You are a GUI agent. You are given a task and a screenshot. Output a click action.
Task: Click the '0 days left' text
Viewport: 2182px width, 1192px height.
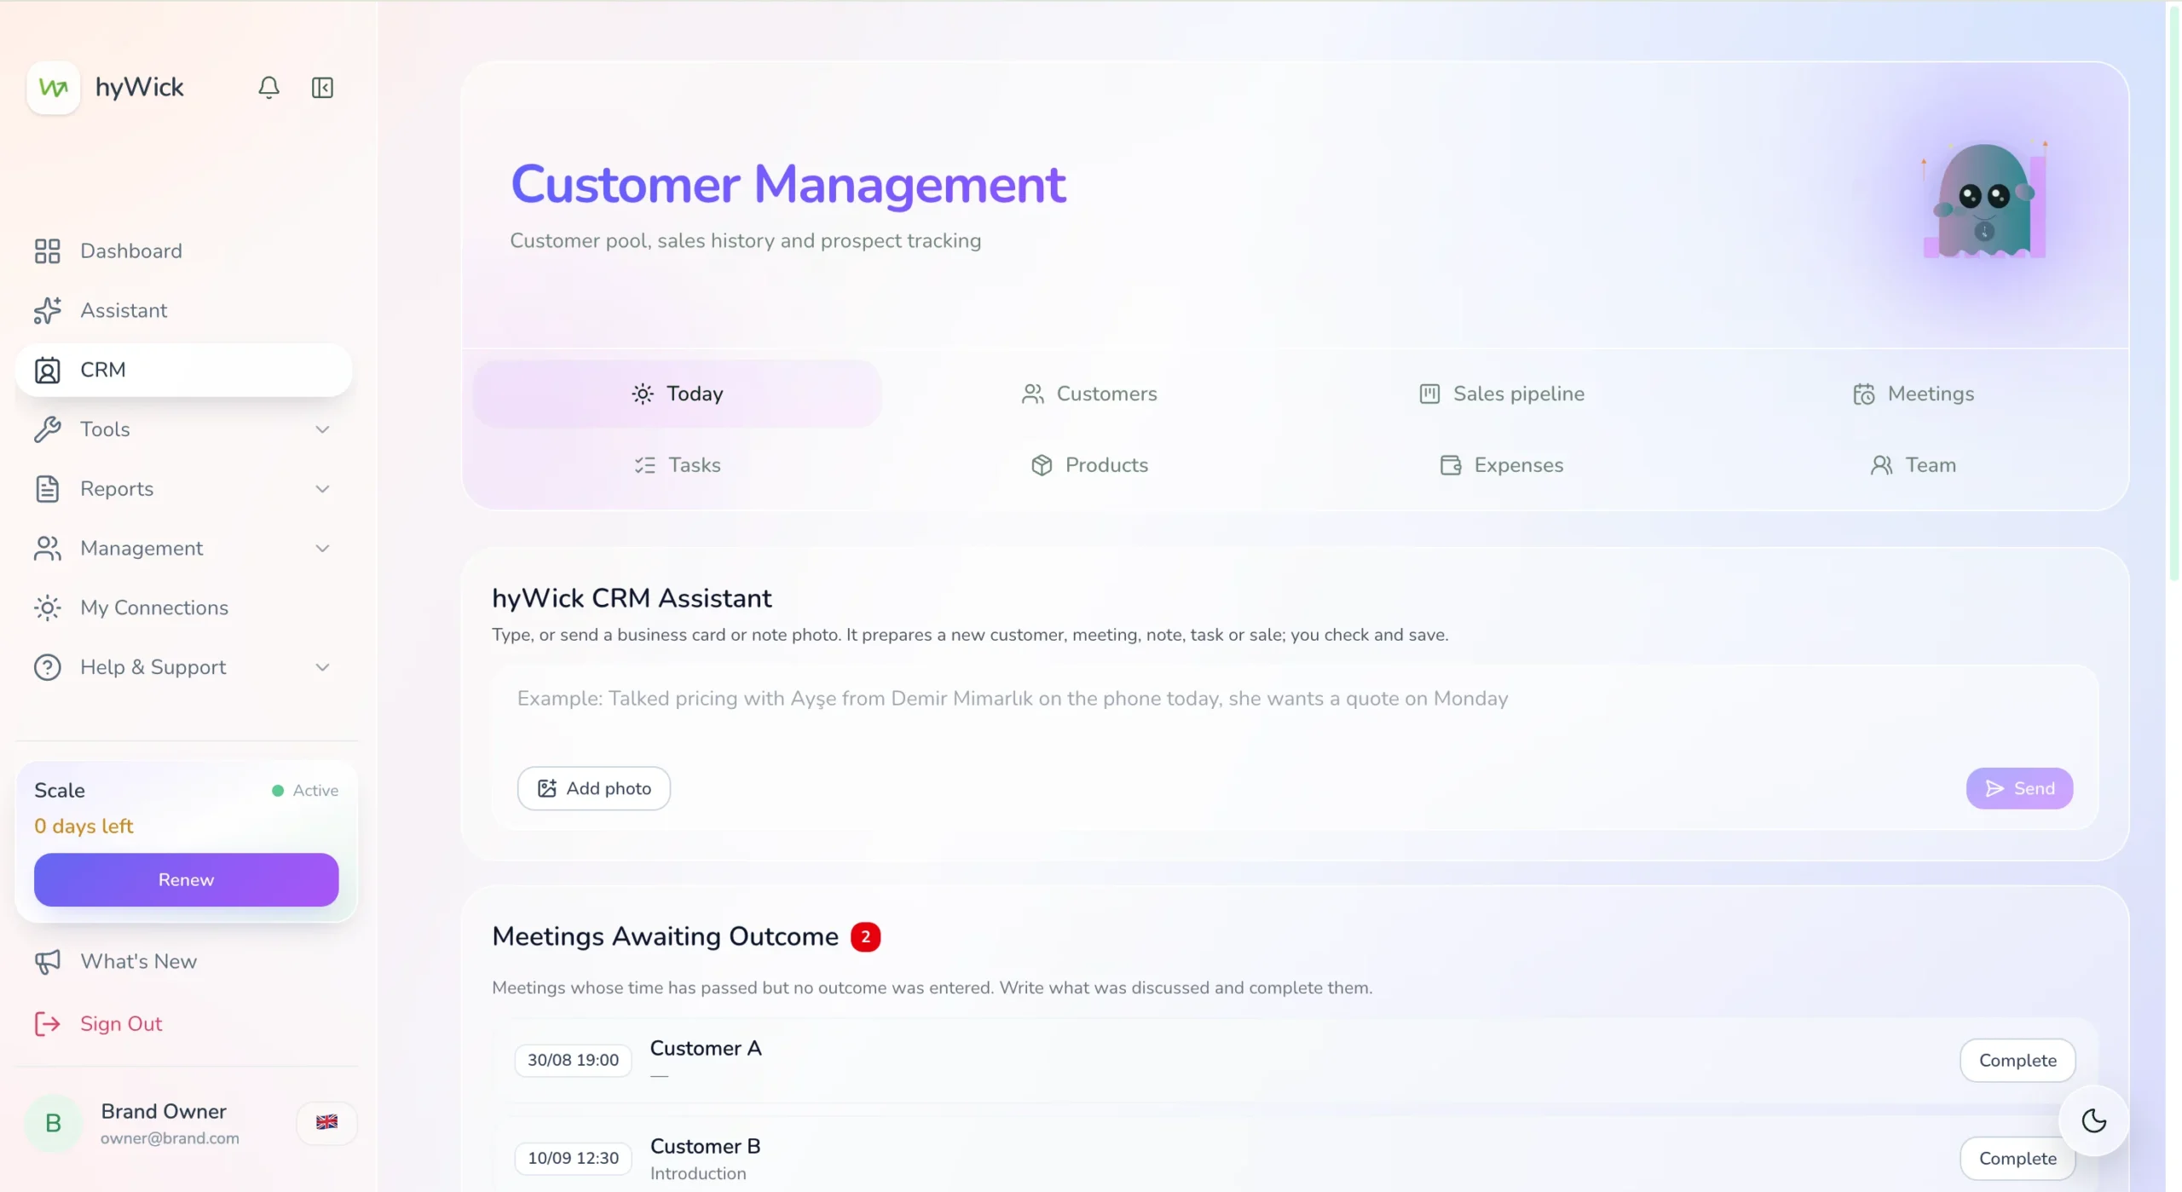pos(84,826)
